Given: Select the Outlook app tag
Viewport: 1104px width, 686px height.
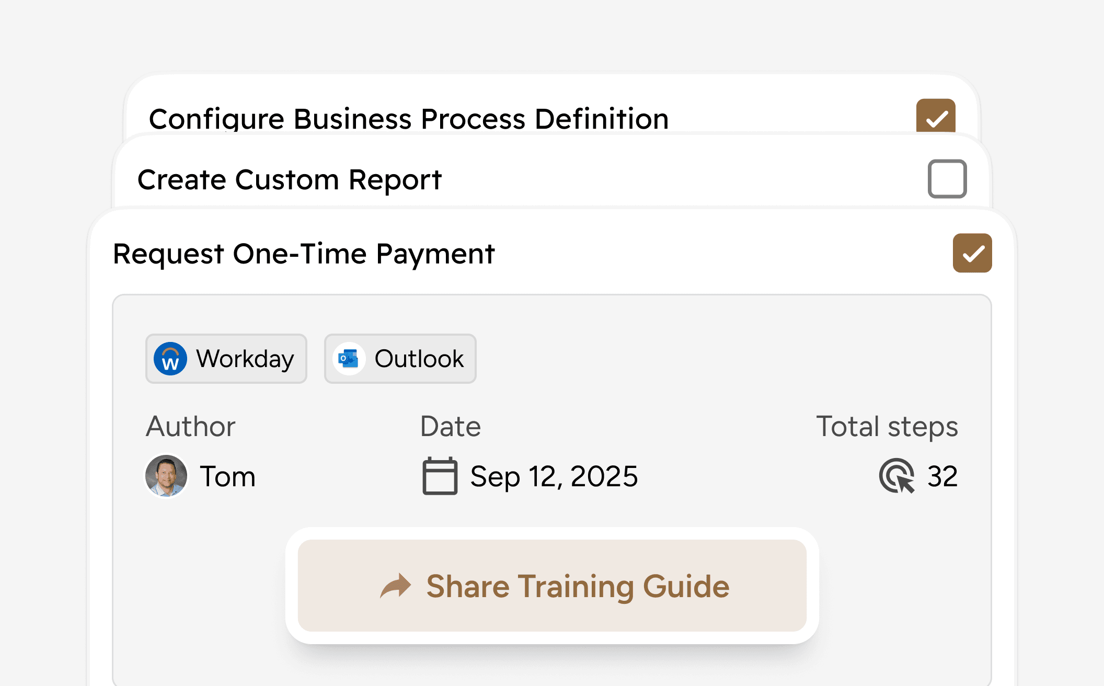Looking at the screenshot, I should pyautogui.click(x=400, y=359).
